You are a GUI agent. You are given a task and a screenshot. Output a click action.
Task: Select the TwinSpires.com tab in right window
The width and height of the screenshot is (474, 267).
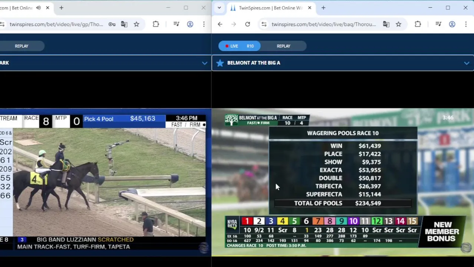pyautogui.click(x=270, y=8)
